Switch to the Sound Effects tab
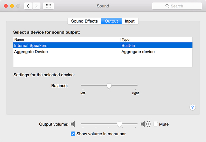Viewport: 206px width, 142px height. (x=84, y=21)
